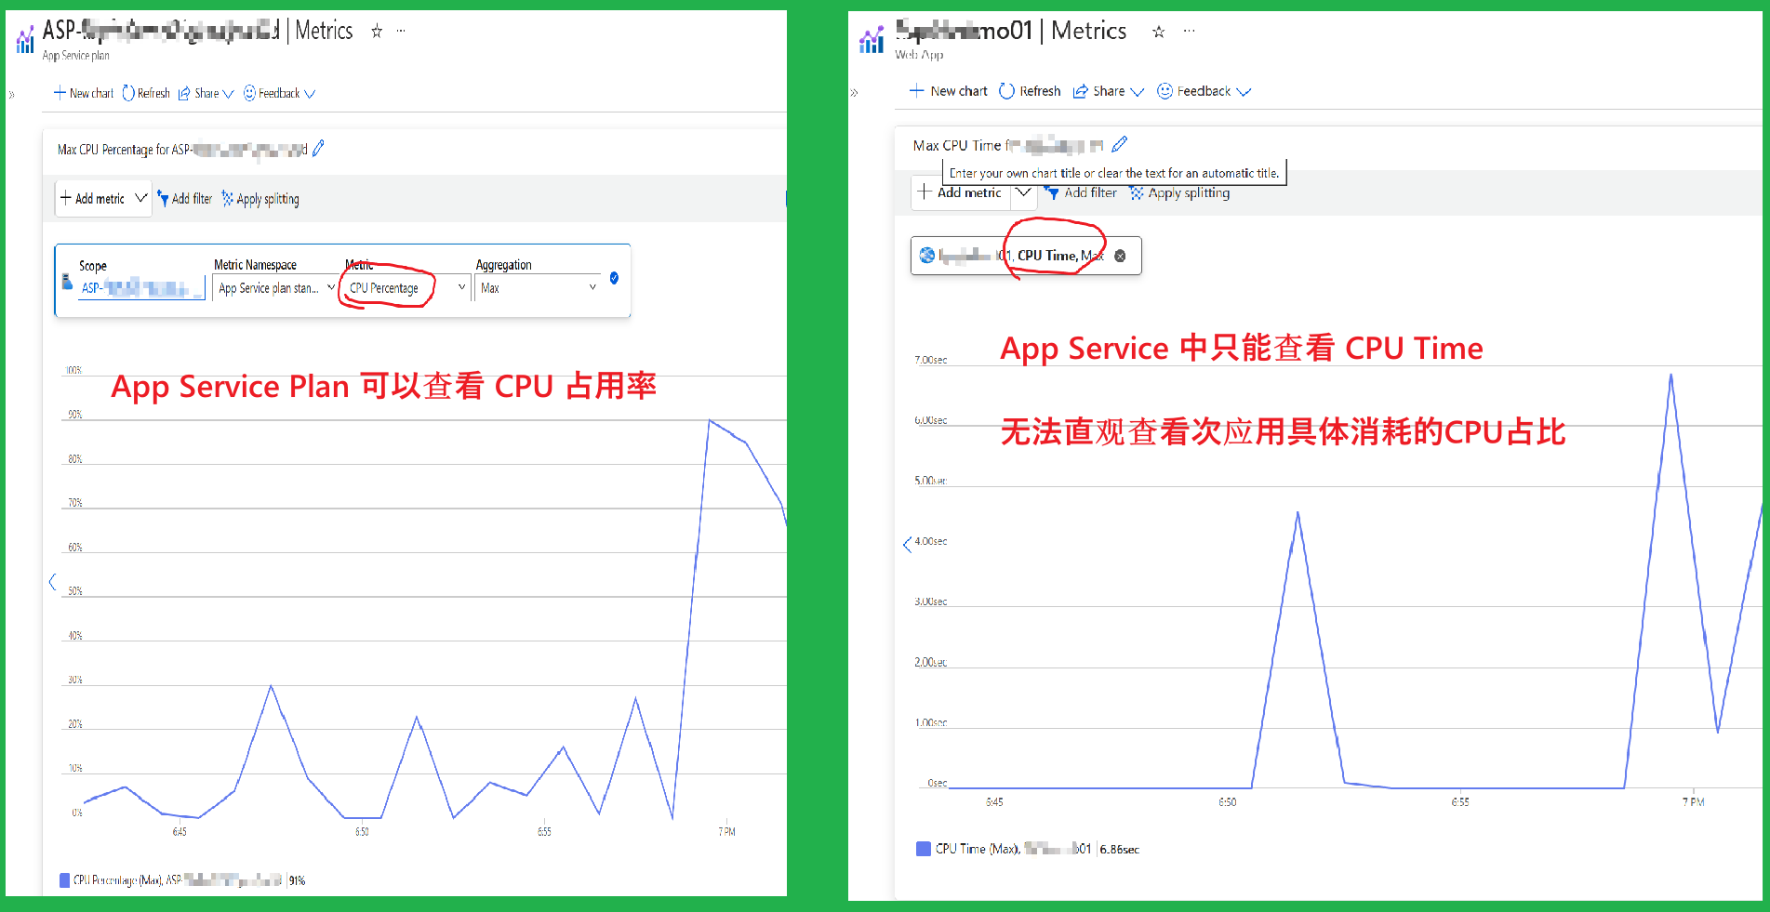1770x912 pixels.
Task: Open the Feedback menu in the right toolbar
Action: pos(1204,91)
